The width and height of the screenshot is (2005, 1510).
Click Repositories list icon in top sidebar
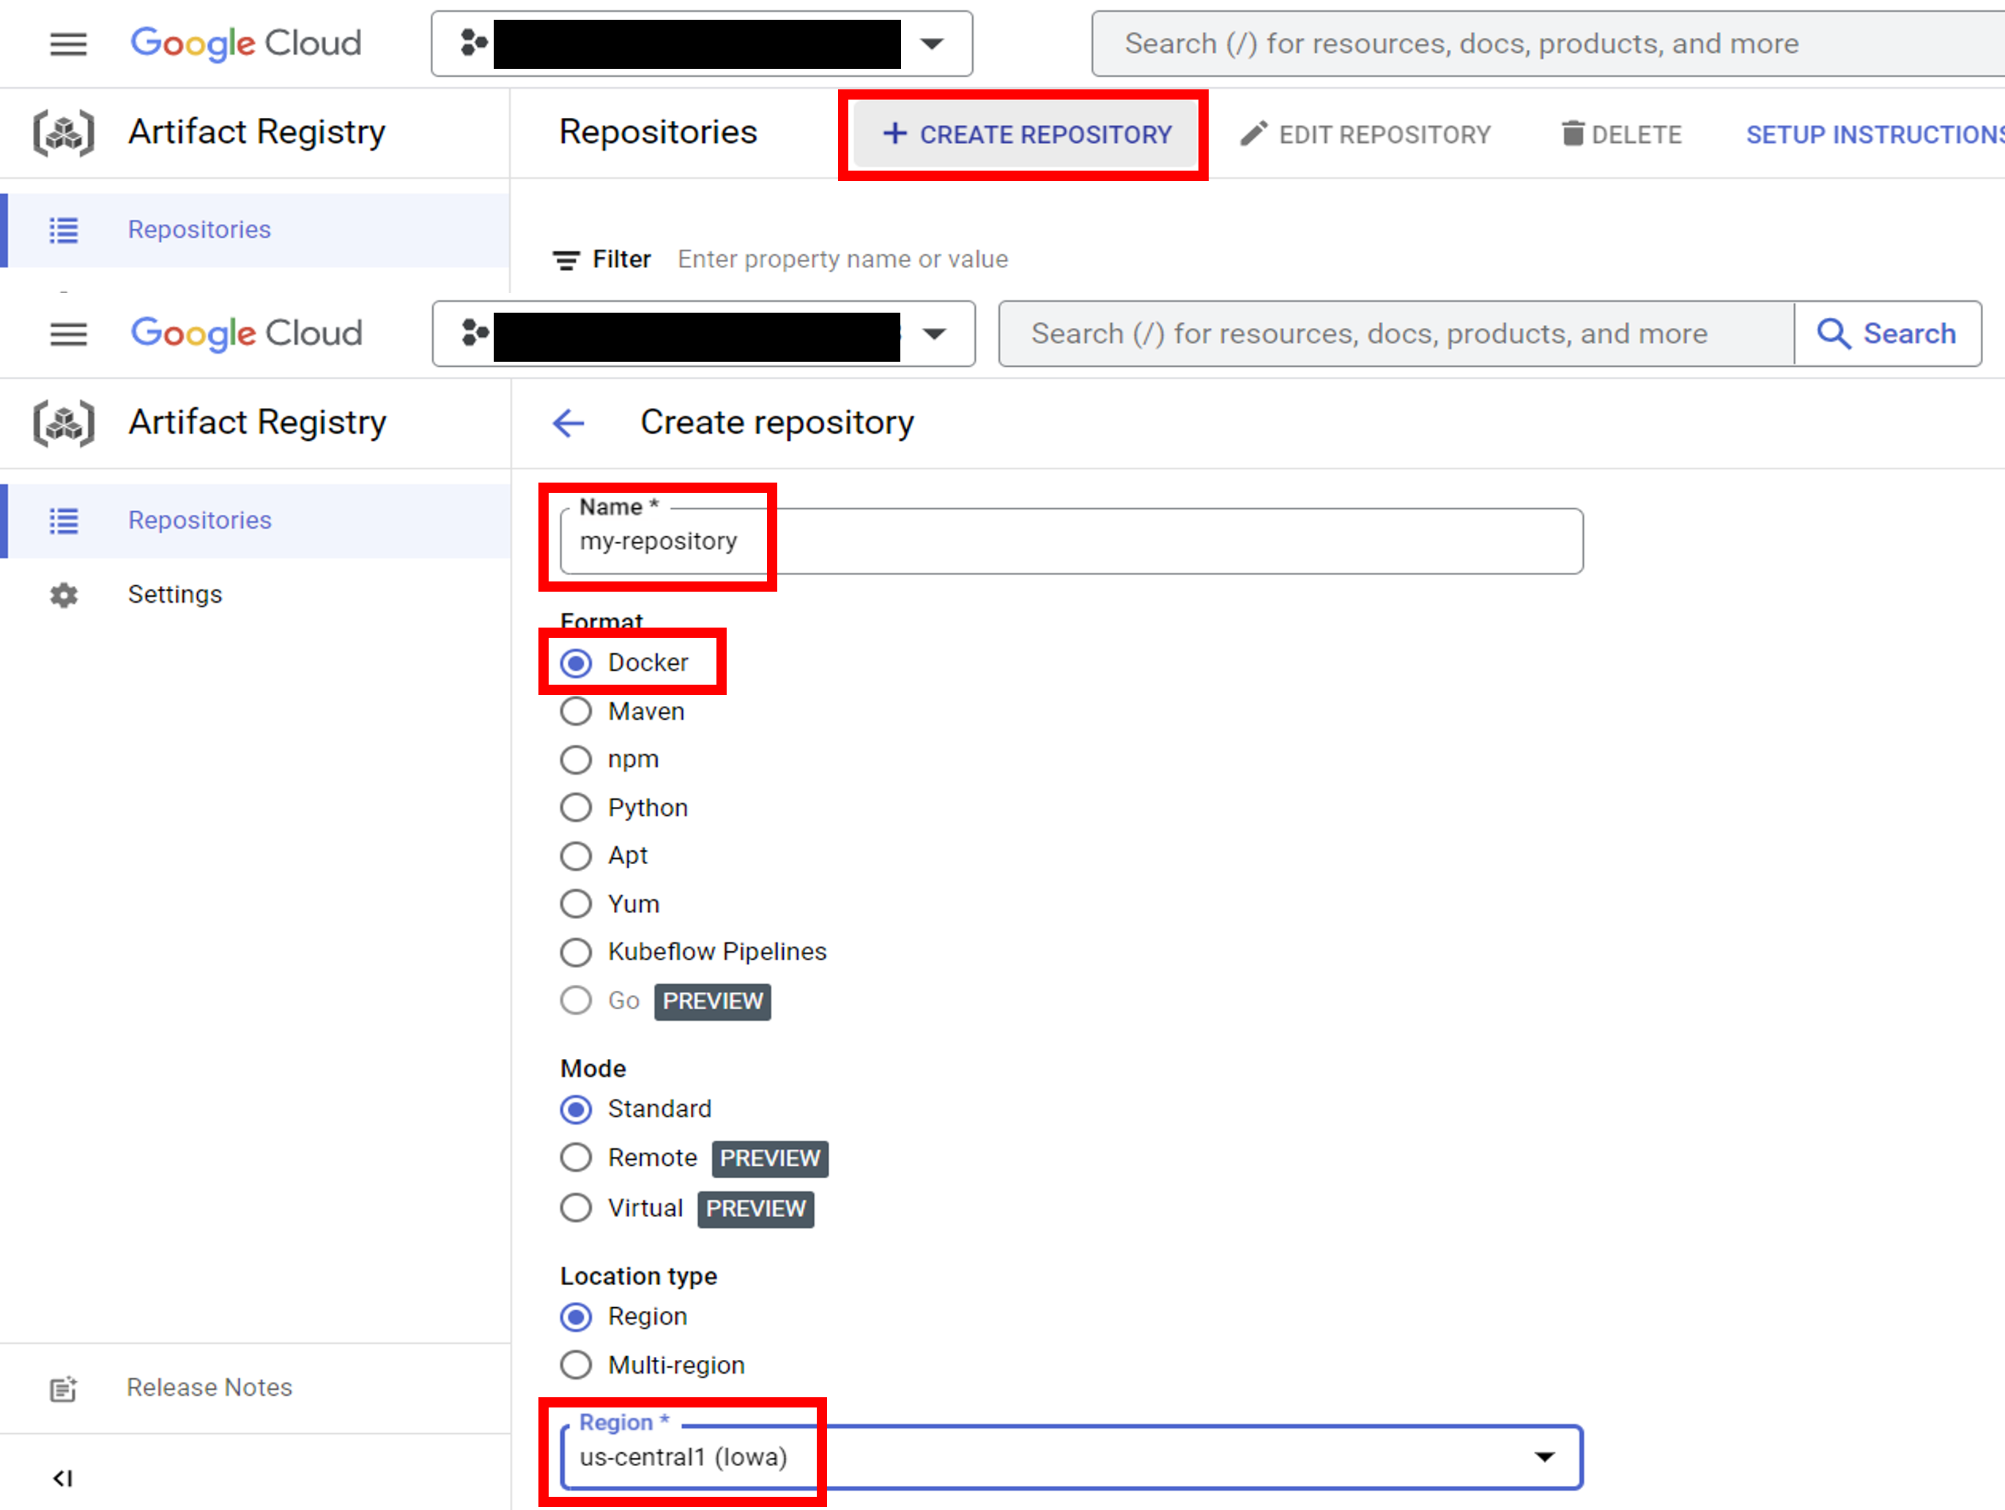pyautogui.click(x=64, y=230)
